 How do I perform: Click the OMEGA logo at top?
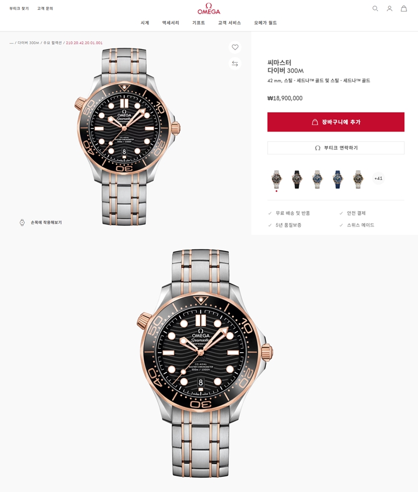coord(208,9)
